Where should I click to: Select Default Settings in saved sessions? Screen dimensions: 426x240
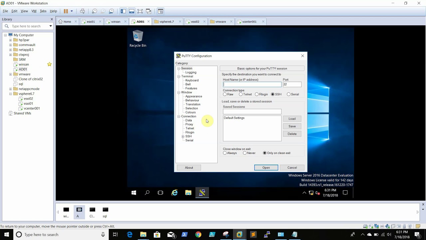click(234, 118)
